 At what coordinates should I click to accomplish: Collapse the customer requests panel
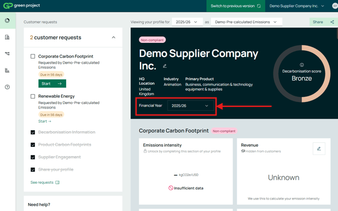coord(114,37)
